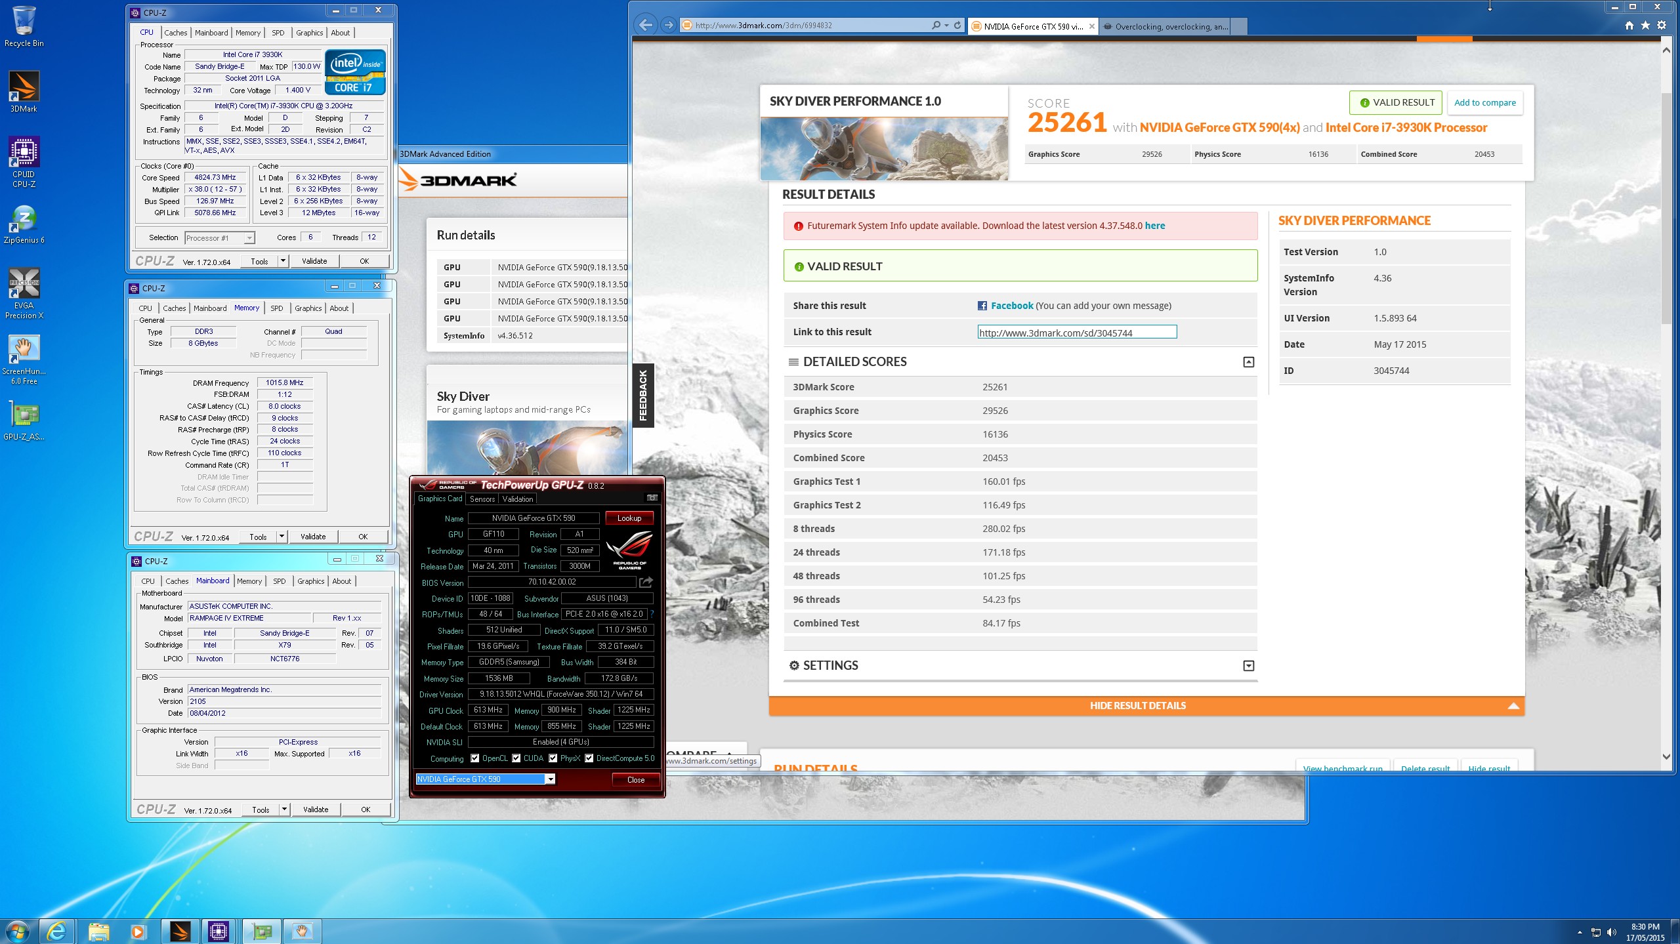Toggle the PhysX checkbox in GPU-Z
The height and width of the screenshot is (944, 1680).
pos(553,758)
